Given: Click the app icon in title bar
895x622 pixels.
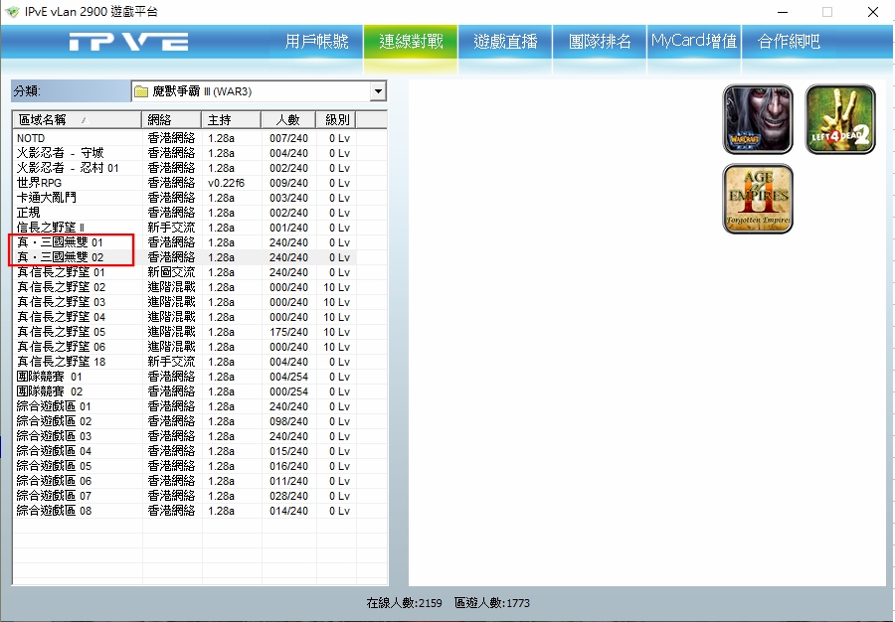Looking at the screenshot, I should coord(12,11).
